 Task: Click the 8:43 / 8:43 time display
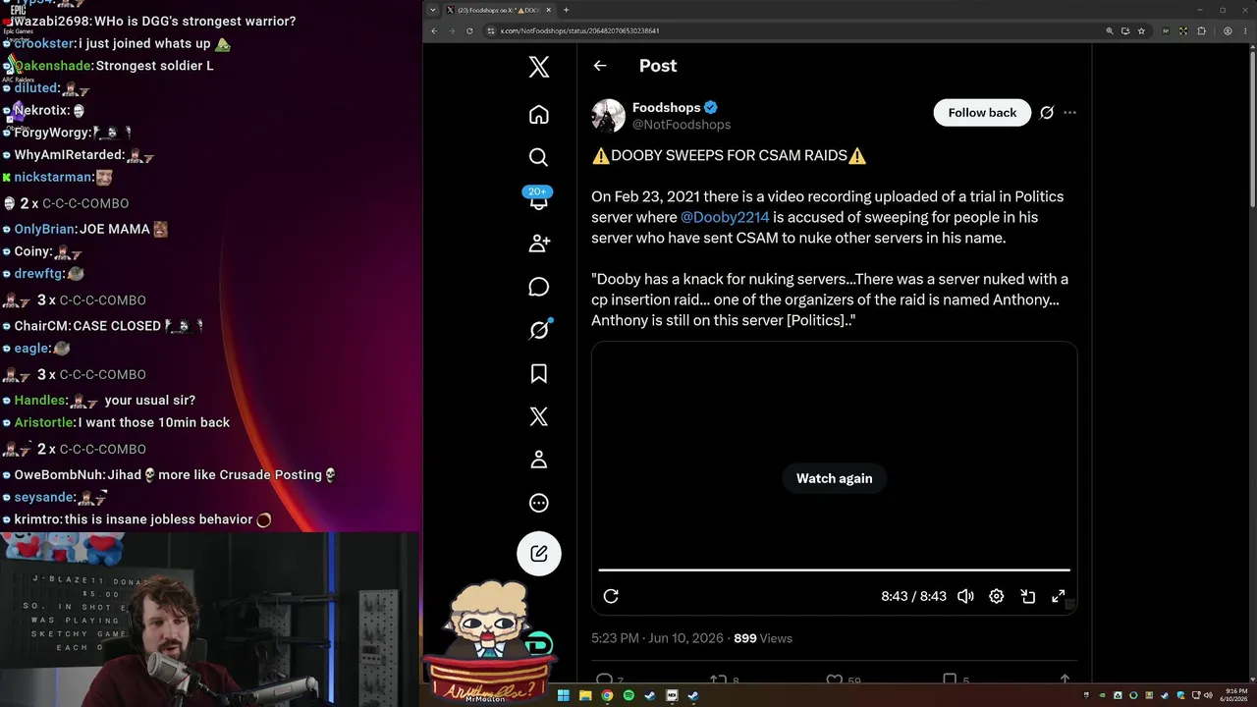coord(913,596)
